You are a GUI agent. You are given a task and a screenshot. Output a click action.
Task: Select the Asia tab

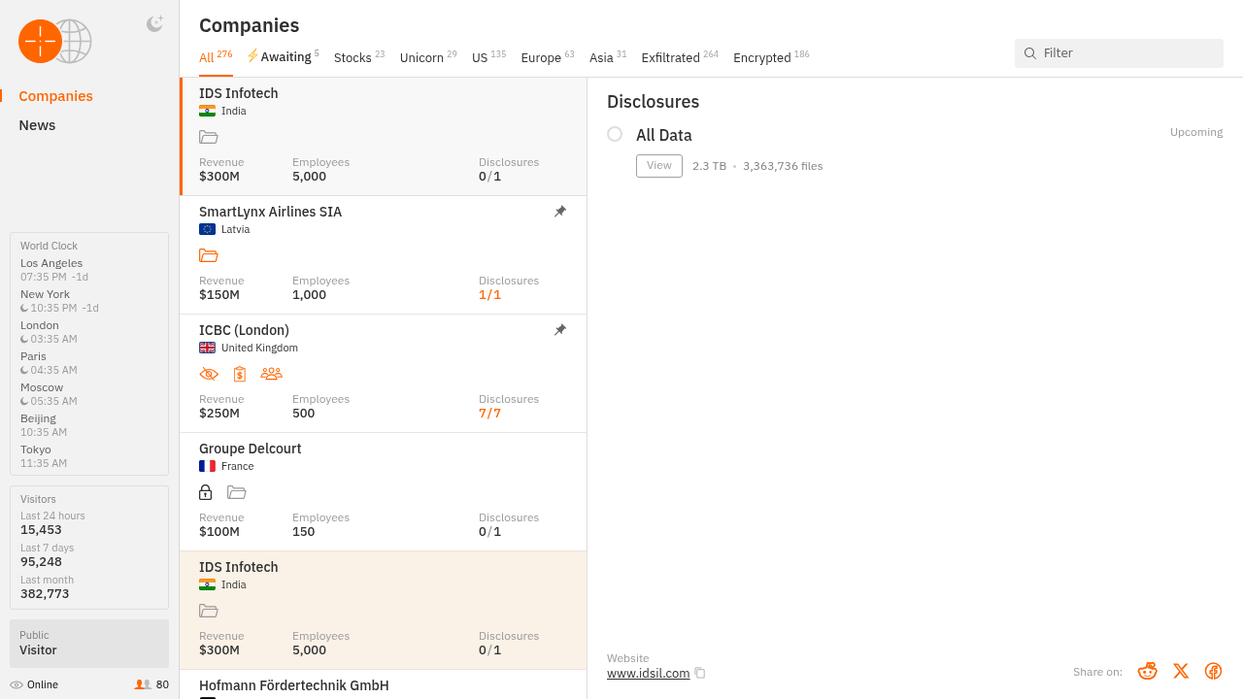coord(608,57)
